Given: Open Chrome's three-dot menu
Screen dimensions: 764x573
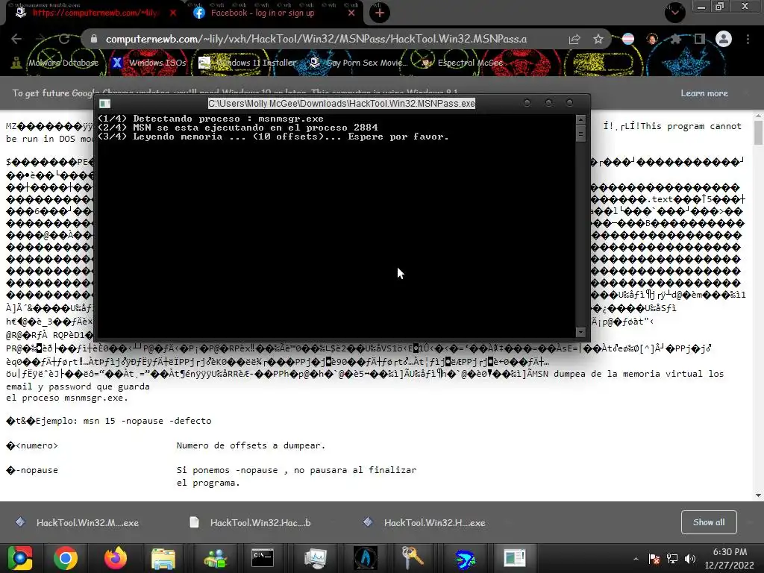Looking at the screenshot, I should click(x=748, y=39).
